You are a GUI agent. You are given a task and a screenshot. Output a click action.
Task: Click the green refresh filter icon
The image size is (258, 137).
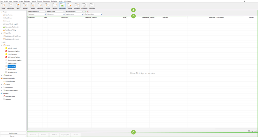tap(85, 12)
